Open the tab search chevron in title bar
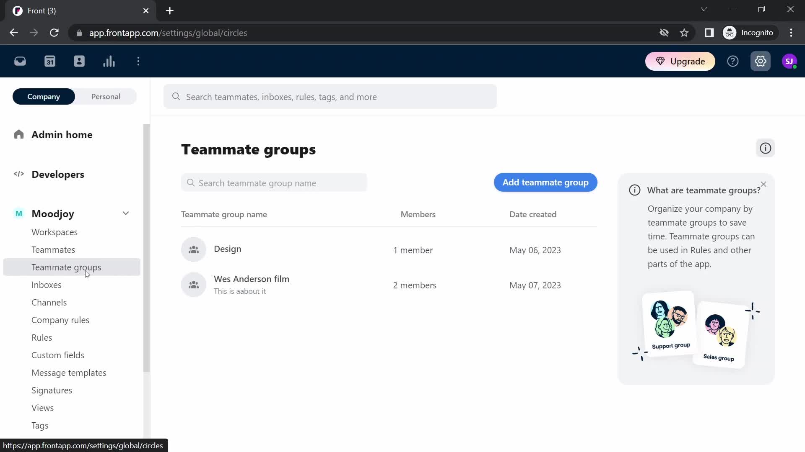This screenshot has height=452, width=805. (704, 9)
